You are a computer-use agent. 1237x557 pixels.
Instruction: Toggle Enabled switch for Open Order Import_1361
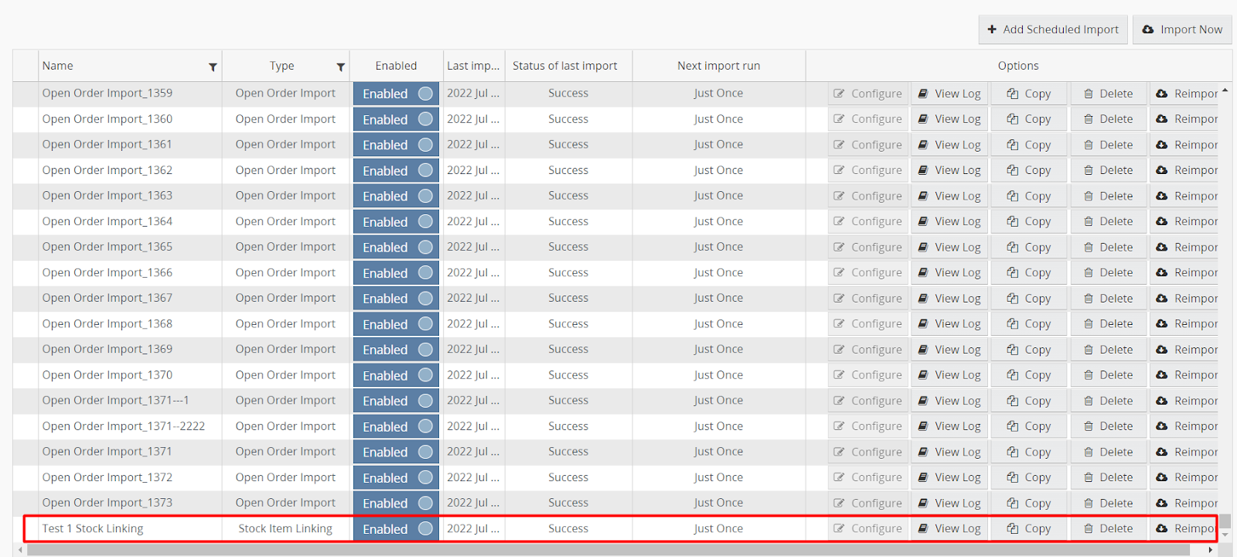(x=396, y=145)
